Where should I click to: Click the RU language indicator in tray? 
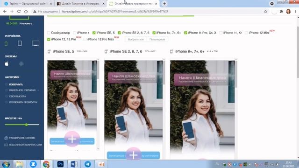coord(217,164)
